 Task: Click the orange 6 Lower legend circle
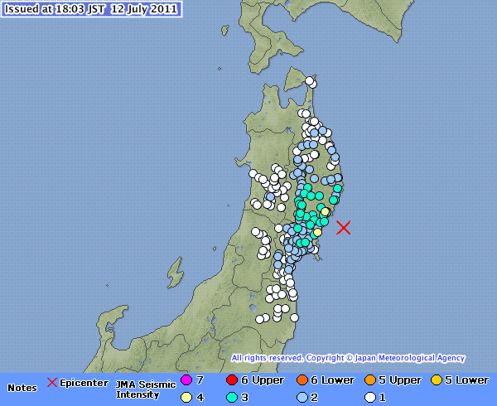pyautogui.click(x=300, y=380)
